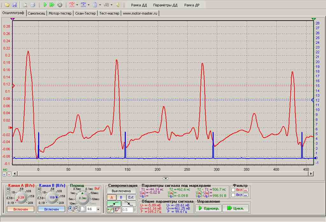Click purple marker 1 at graph top
Screen dimensions: 326x222
12,19
